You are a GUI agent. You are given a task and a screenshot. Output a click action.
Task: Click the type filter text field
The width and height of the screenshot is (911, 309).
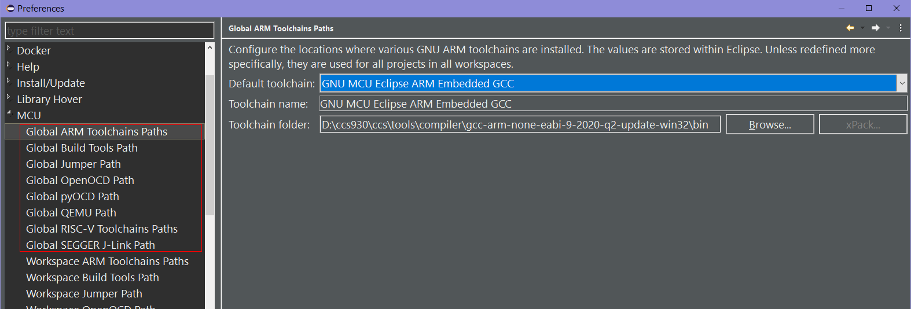(x=109, y=31)
